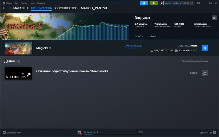Image resolution: width=219 pixels, height=137 pixels.
Task: Click the Magicka 2 title in download row
Action: (44, 48)
